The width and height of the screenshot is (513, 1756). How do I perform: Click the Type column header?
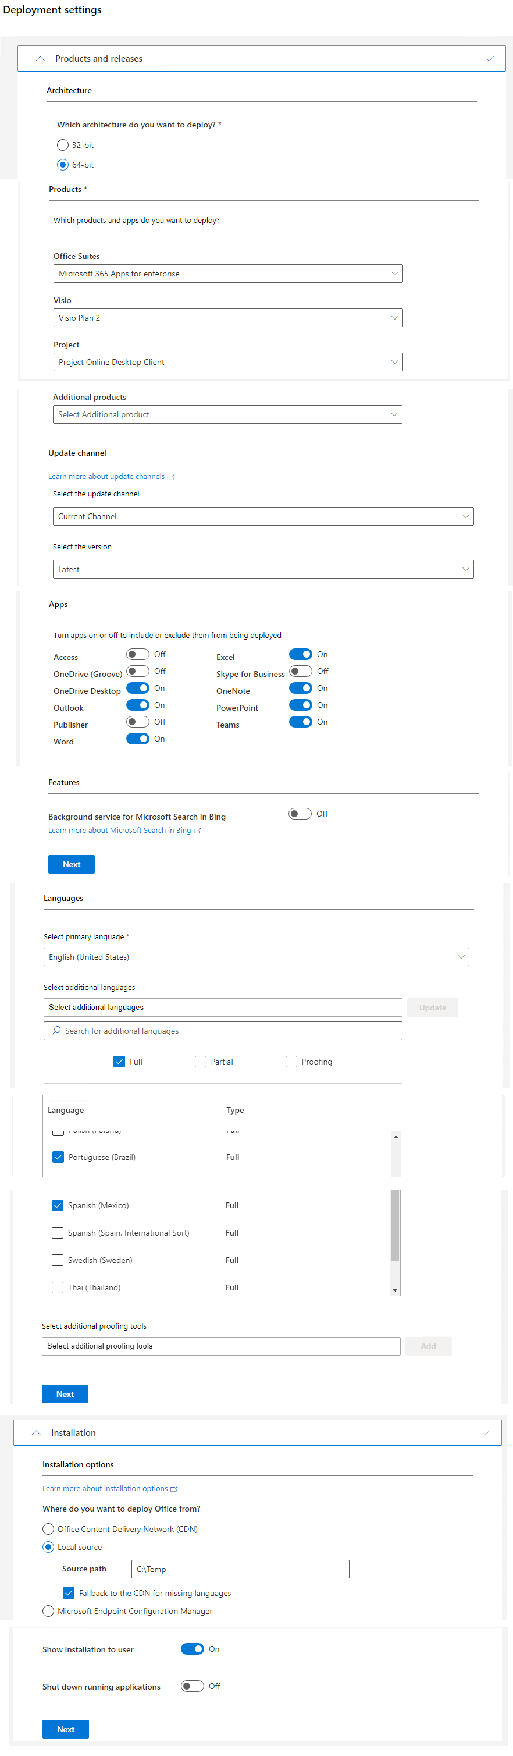coord(235,1110)
